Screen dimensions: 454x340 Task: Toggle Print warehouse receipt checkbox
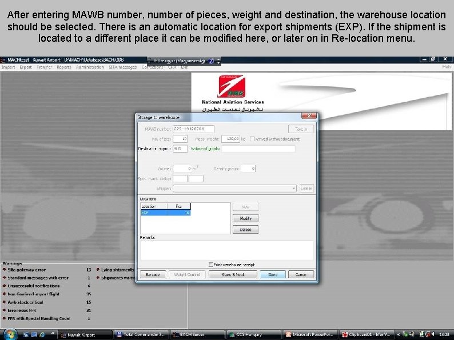pos(211,265)
